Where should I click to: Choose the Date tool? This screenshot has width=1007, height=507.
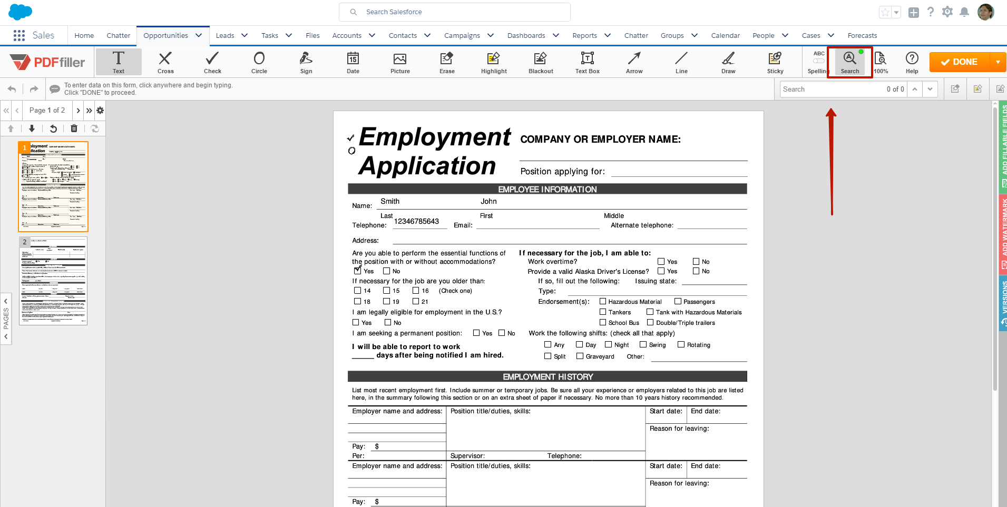[353, 62]
